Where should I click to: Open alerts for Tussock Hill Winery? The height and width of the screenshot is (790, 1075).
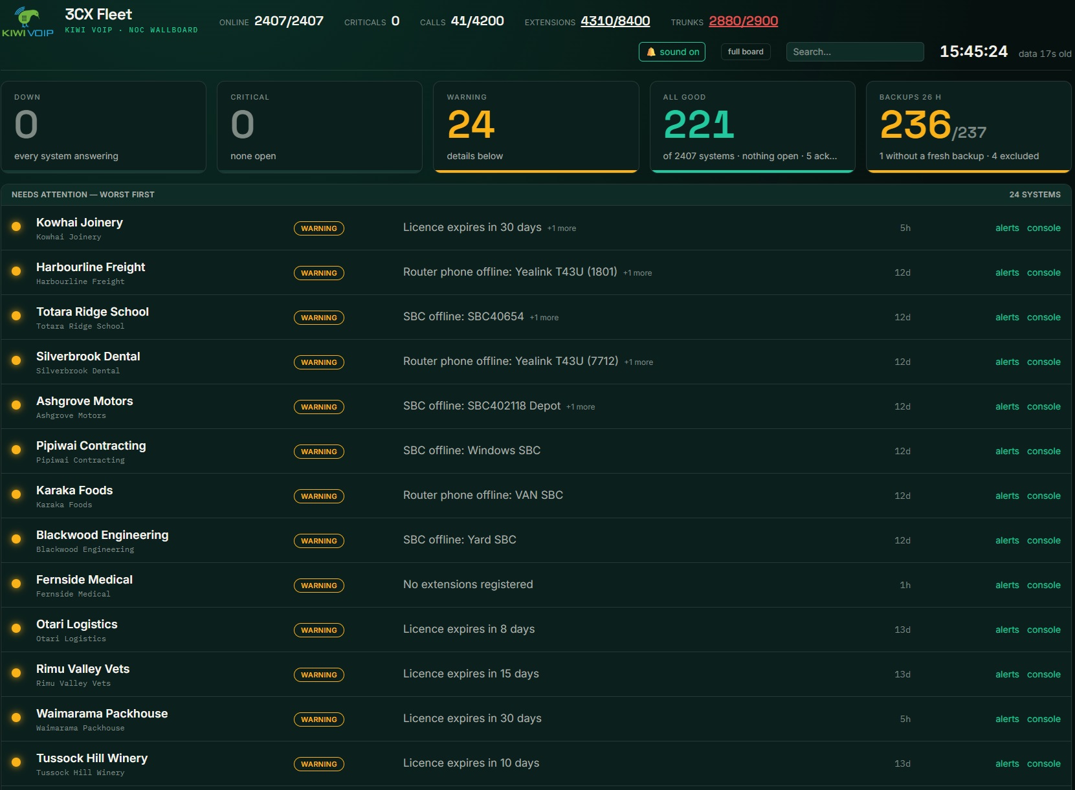click(1007, 763)
